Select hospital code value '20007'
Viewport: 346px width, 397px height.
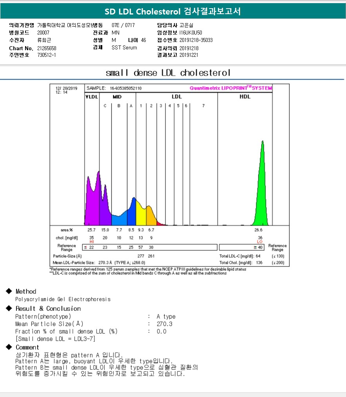coord(43,33)
